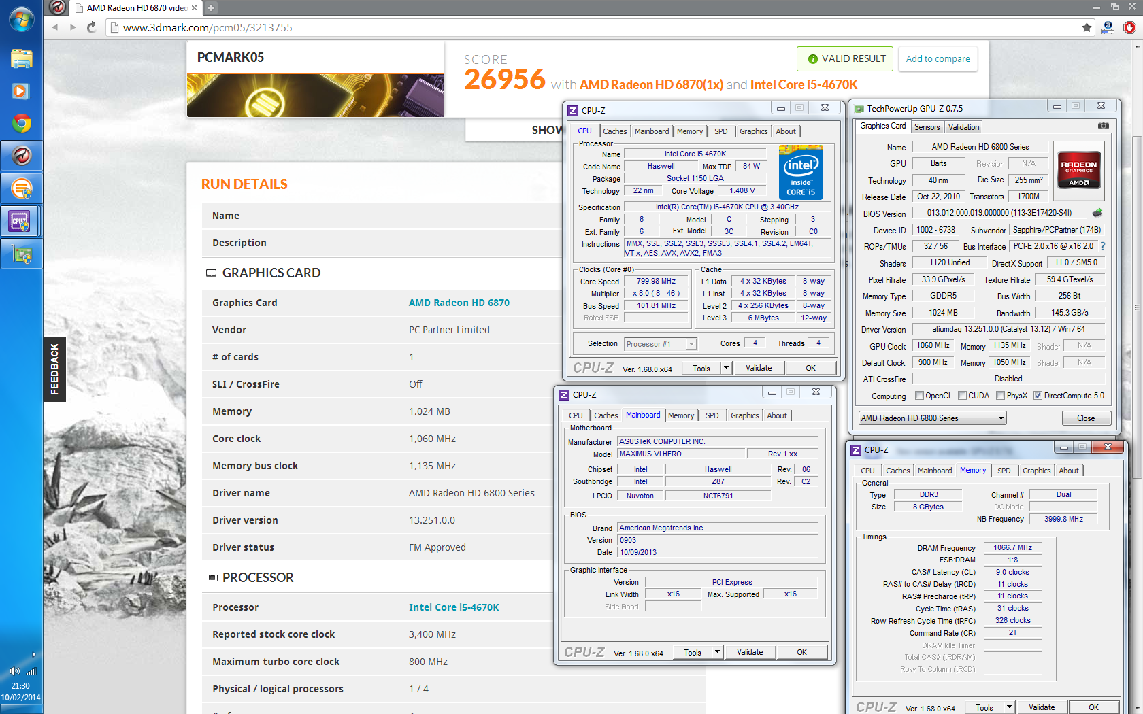Open About tab in the CPU-Z Memory window
The height and width of the screenshot is (714, 1143).
1069,471
